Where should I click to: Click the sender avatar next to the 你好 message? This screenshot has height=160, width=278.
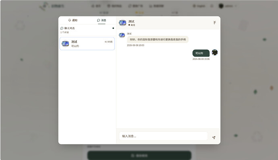point(122,35)
